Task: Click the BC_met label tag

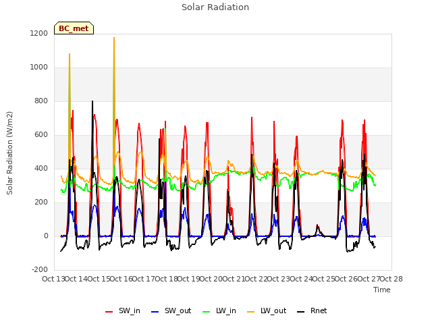Action: [74, 28]
